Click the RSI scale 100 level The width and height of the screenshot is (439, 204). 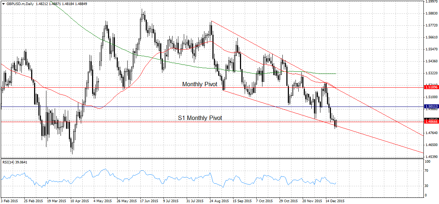click(x=427, y=161)
